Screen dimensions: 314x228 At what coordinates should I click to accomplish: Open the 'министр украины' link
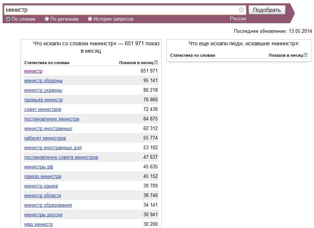click(x=43, y=90)
